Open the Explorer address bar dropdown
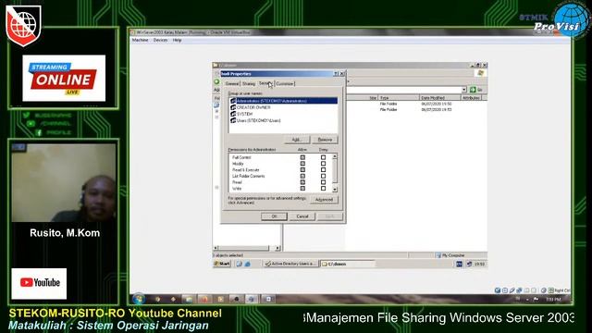Viewport: 592px width, 333px height. [x=464, y=90]
